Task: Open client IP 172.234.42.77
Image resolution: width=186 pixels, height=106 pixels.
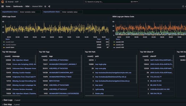Action: coord(156,77)
